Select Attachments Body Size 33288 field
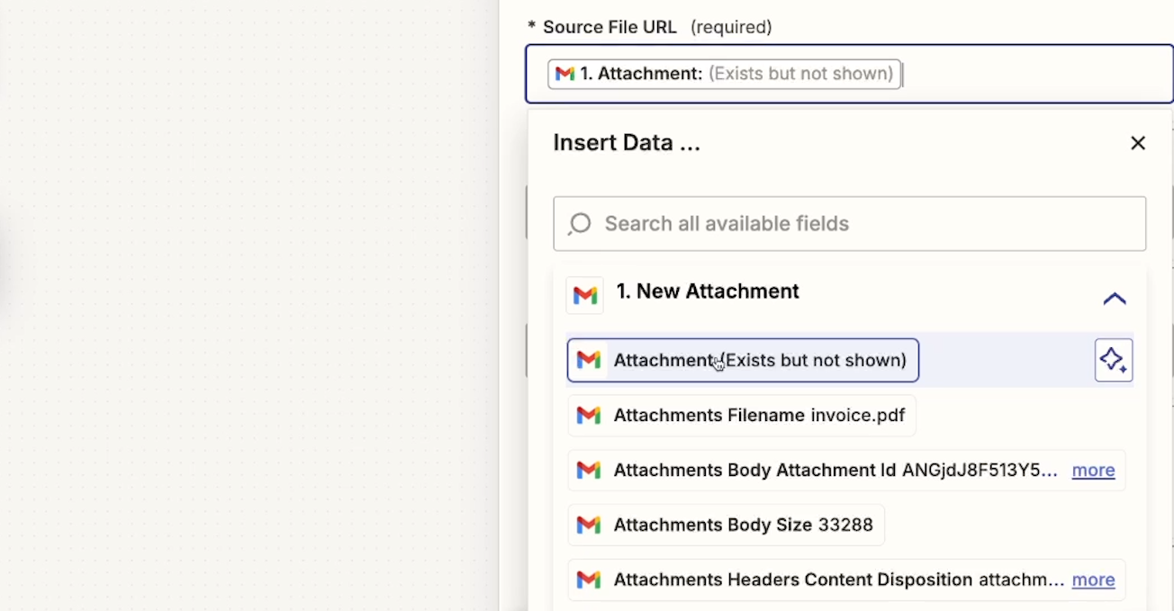1174x611 pixels. (726, 525)
